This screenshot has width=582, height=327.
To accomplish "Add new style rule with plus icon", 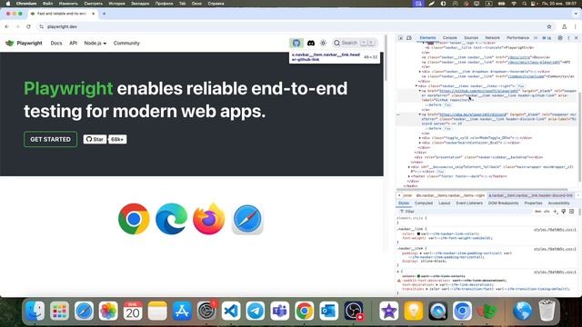I will point(556,212).
